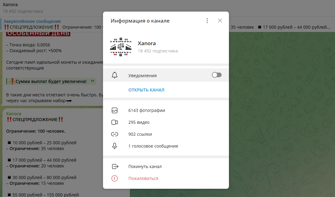Click the 17 000 рублей – 44 000 рублей message line
The image size is (335, 197).
[42, 160]
